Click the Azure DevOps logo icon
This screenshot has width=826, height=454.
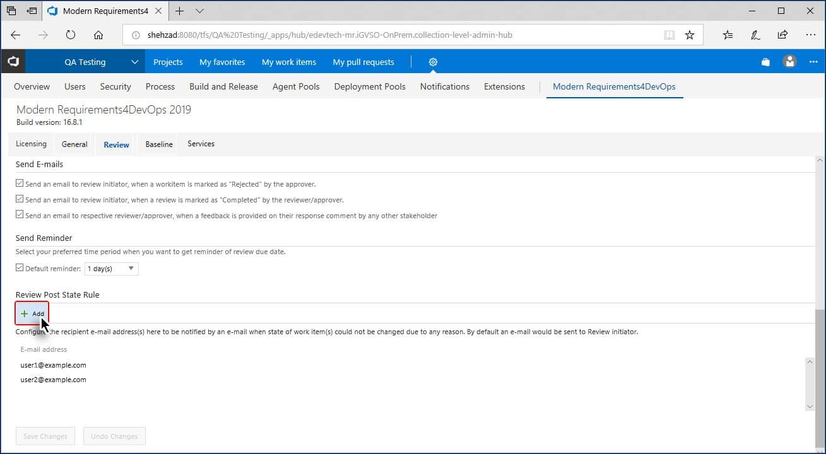pos(13,62)
